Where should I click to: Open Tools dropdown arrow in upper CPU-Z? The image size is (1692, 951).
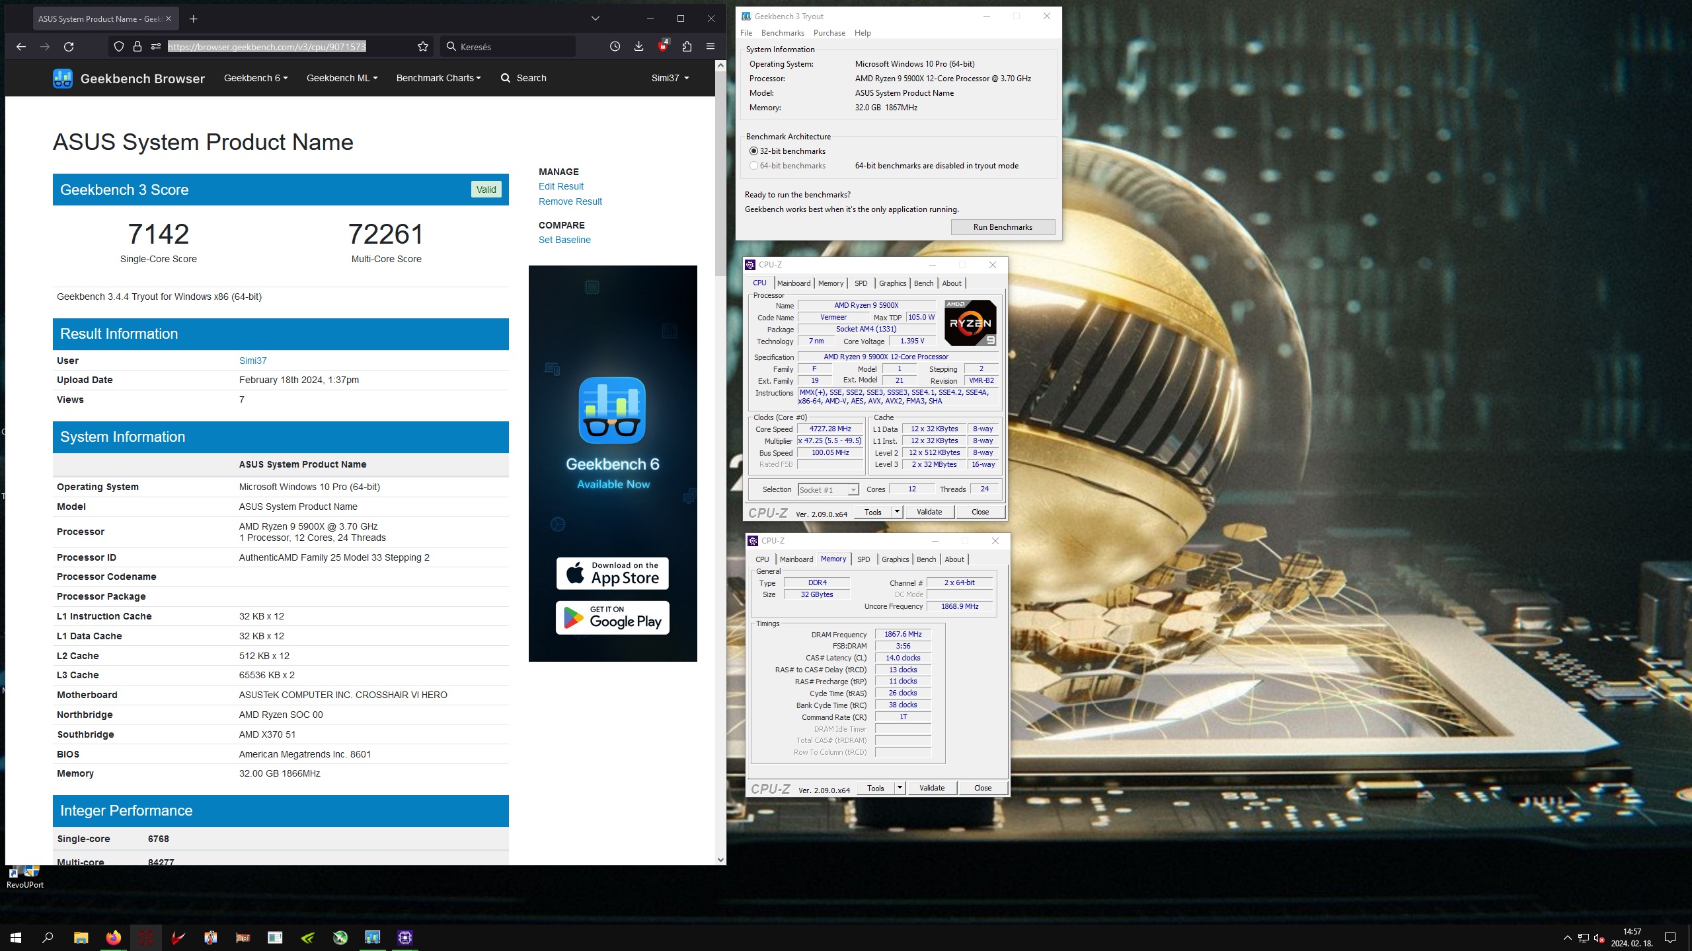coord(897,512)
